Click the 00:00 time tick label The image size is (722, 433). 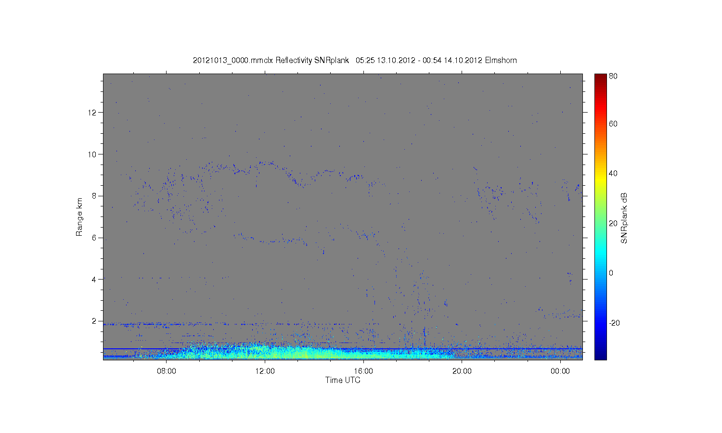(560, 371)
